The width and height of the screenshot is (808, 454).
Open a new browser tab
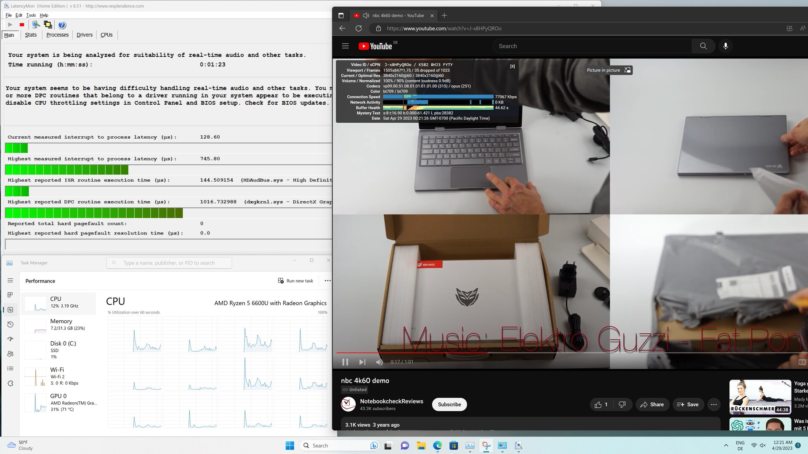tap(444, 16)
